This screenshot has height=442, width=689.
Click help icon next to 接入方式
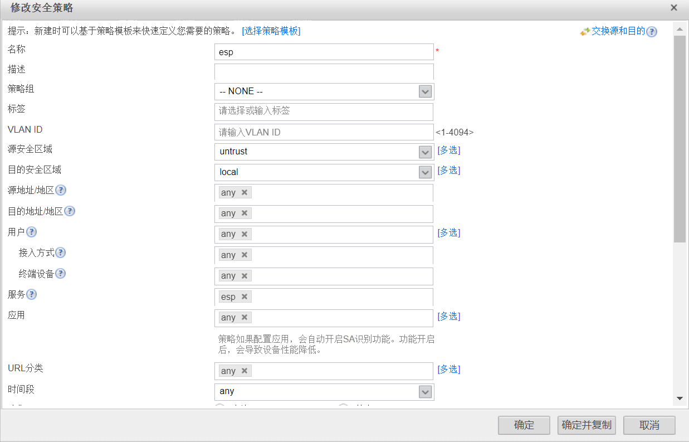click(x=60, y=252)
